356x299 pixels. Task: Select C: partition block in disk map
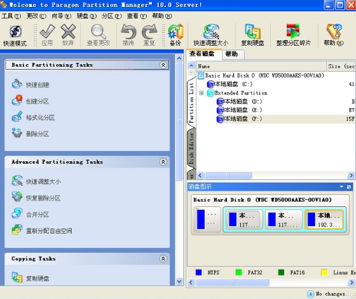(207, 219)
